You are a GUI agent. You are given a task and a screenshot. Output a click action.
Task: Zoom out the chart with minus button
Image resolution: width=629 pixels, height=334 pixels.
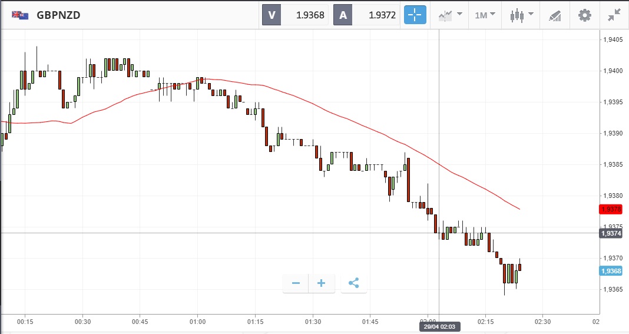click(x=296, y=283)
